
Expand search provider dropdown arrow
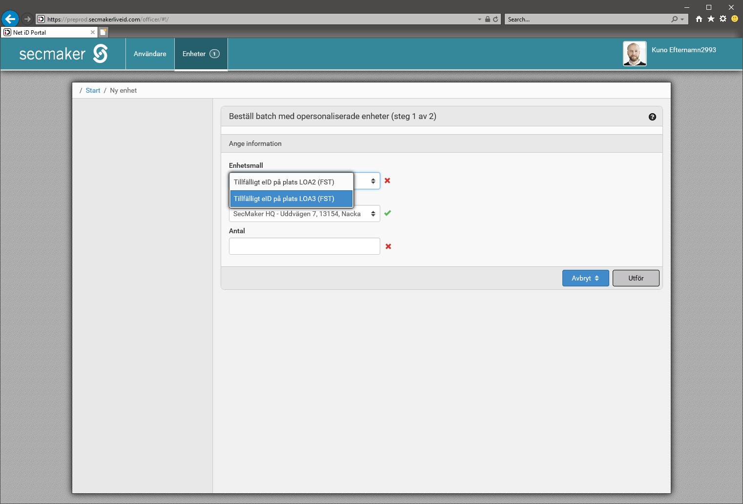click(x=682, y=20)
